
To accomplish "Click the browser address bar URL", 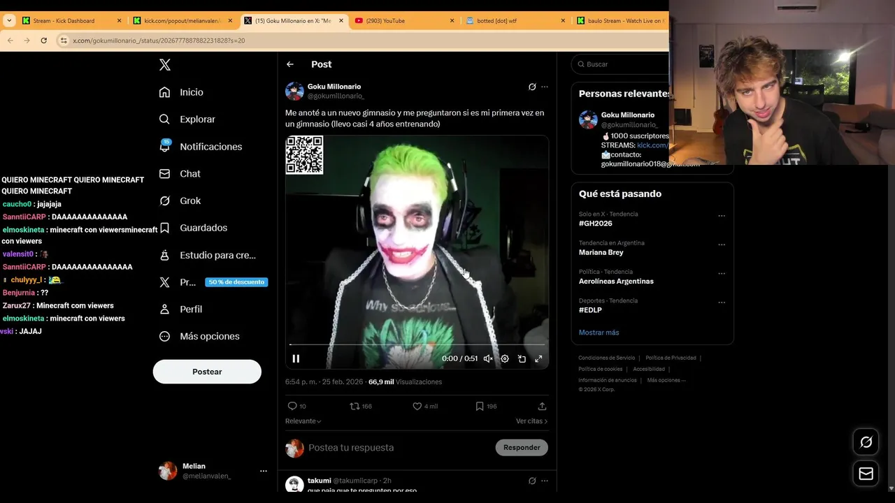I will [159, 41].
